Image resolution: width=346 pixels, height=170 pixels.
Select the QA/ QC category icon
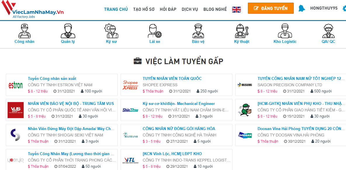pyautogui.click(x=328, y=31)
